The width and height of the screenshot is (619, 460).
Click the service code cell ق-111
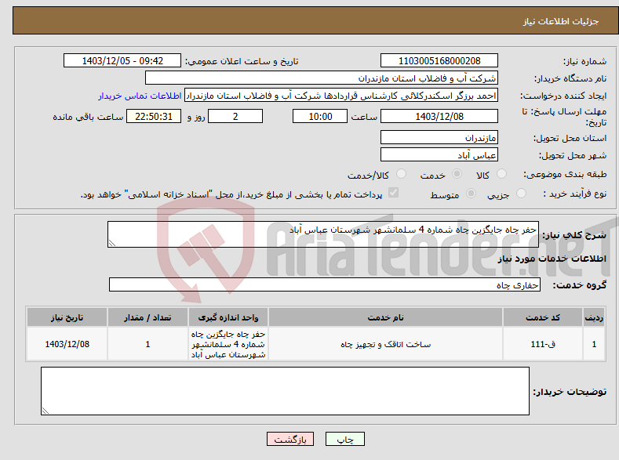click(x=542, y=344)
